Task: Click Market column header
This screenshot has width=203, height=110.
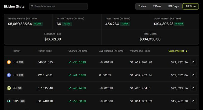Action: [16, 51]
